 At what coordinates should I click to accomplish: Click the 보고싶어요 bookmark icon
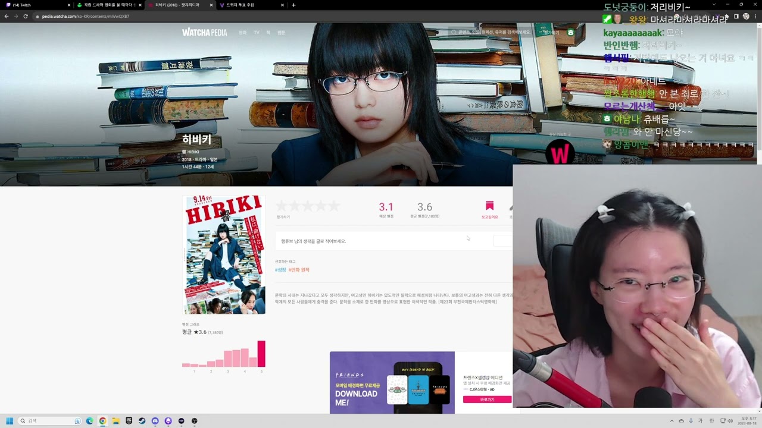pyautogui.click(x=489, y=206)
